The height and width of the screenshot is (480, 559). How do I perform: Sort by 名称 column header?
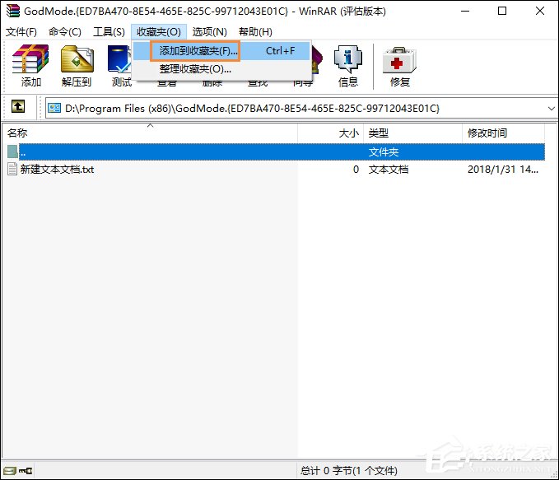coord(150,133)
